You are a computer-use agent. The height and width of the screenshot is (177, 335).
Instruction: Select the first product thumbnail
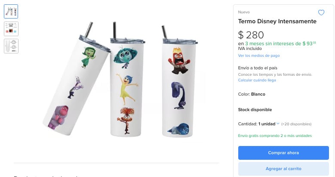click(x=11, y=12)
